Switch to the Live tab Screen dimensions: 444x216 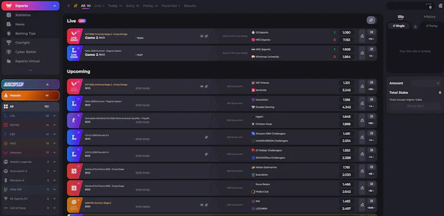pyautogui.click(x=99, y=6)
